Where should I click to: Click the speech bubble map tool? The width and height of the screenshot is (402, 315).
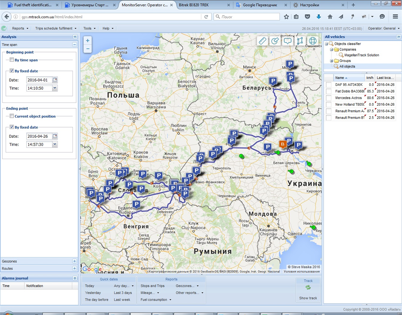(x=288, y=41)
